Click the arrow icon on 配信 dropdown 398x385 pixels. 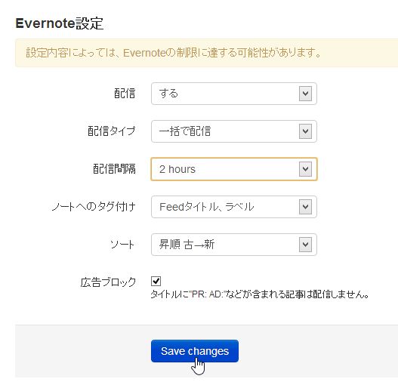pyautogui.click(x=305, y=94)
